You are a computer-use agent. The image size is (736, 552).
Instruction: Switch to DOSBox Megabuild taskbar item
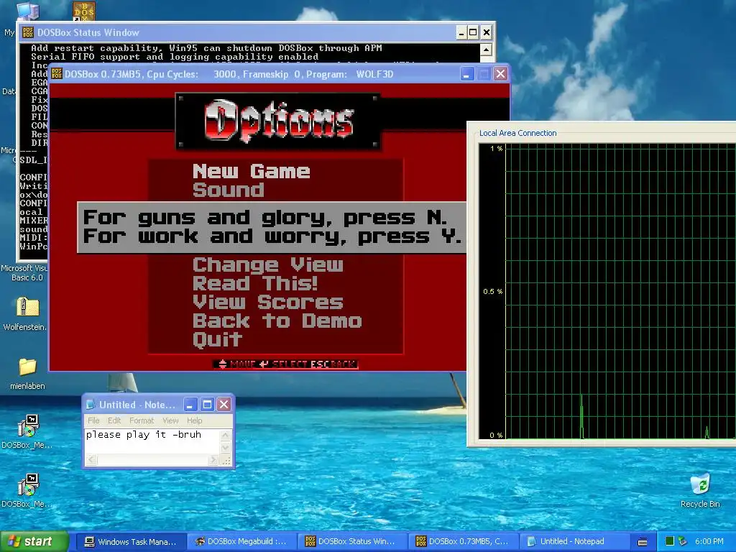click(241, 542)
